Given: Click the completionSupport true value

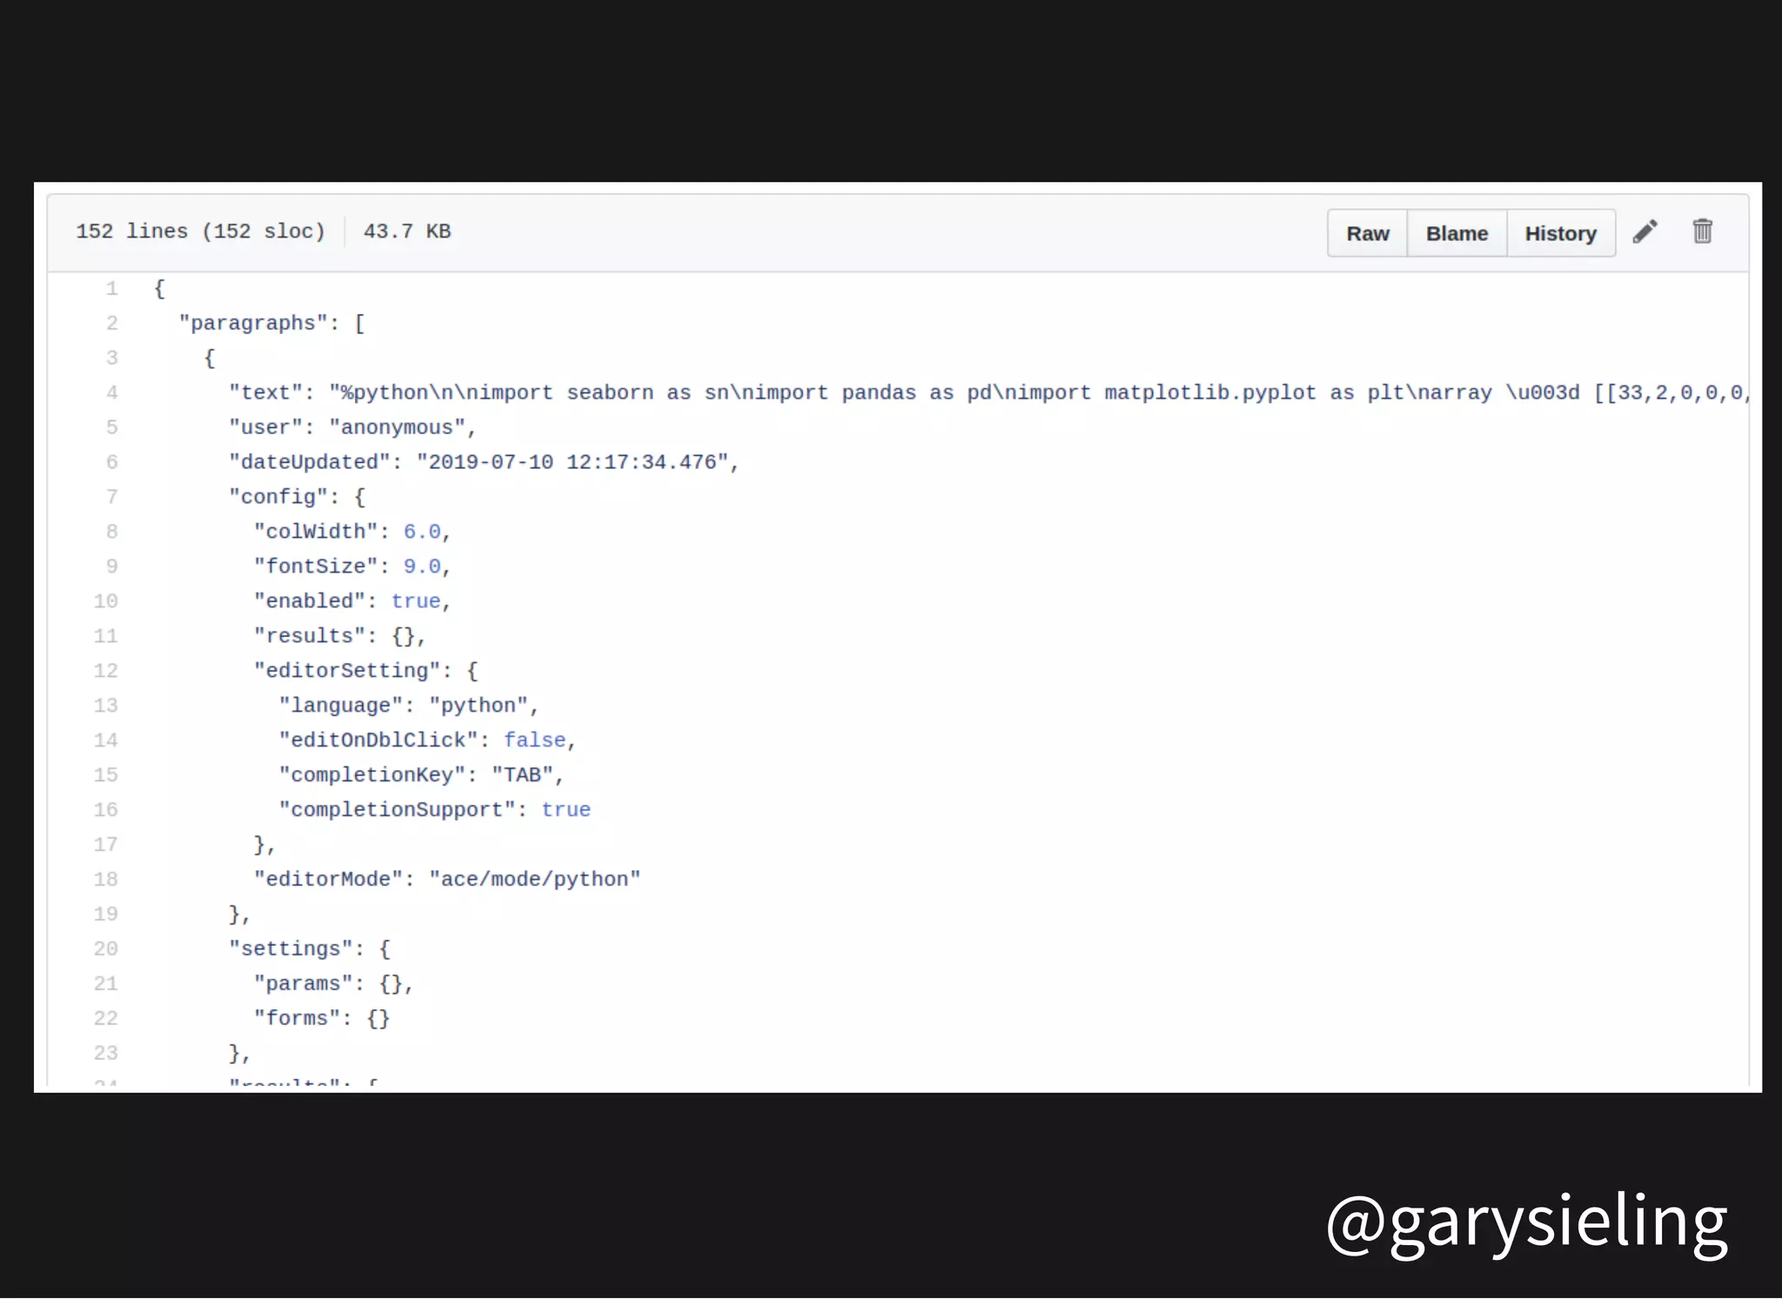Looking at the screenshot, I should tap(566, 810).
